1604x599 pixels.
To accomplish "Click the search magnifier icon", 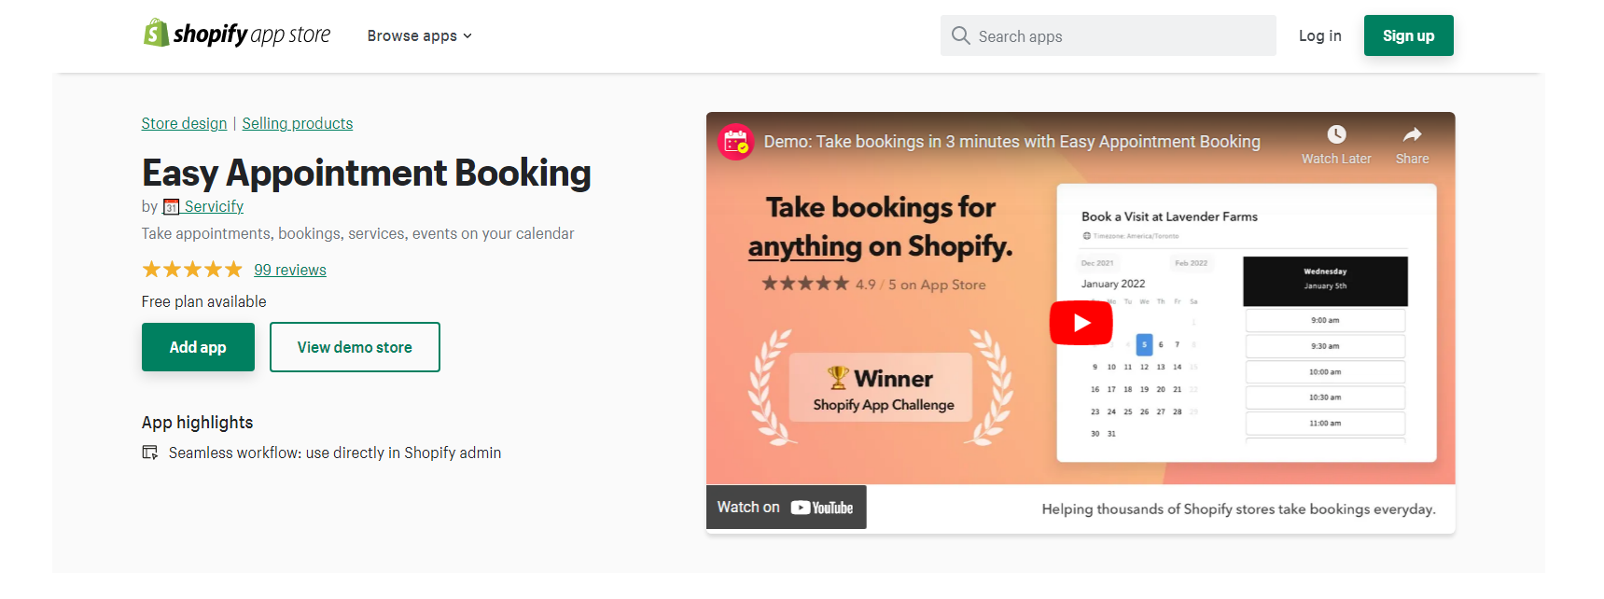I will (960, 35).
